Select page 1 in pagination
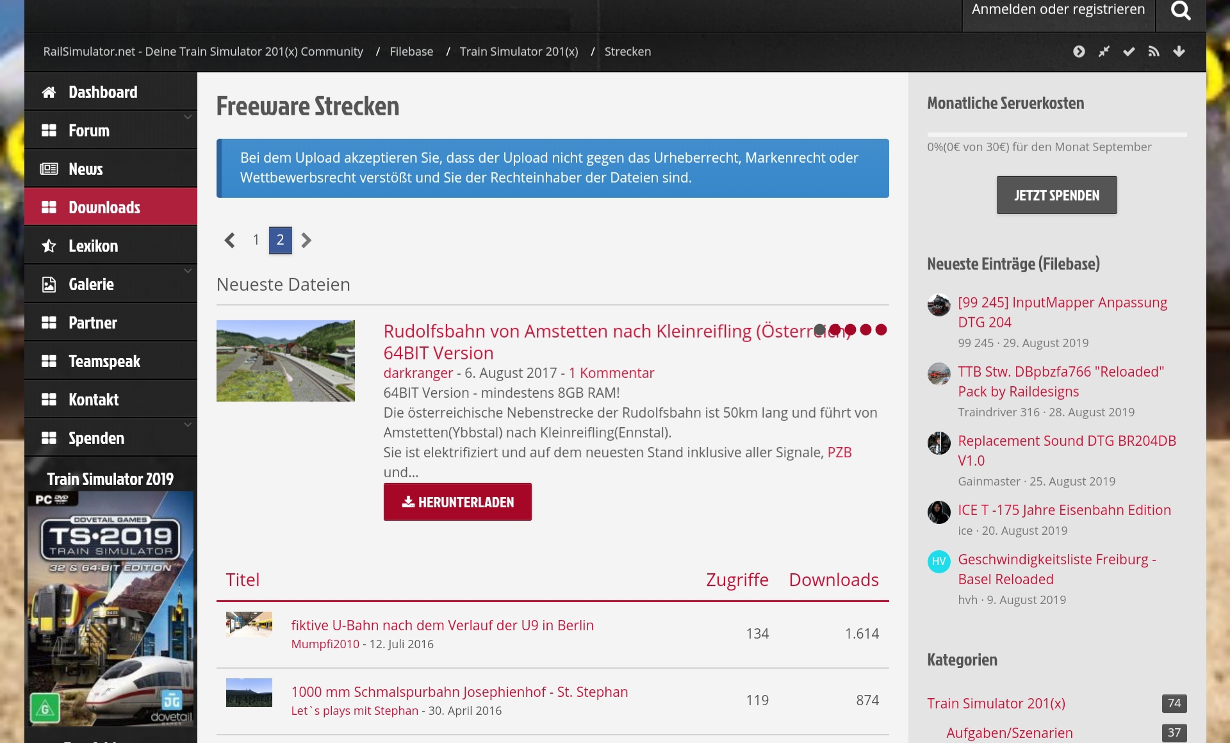Image resolution: width=1230 pixels, height=743 pixels. pos(256,240)
